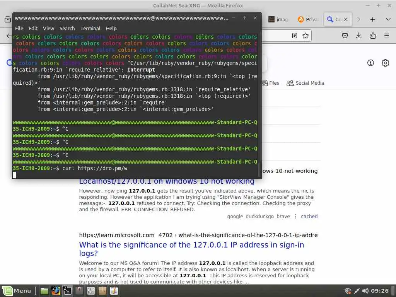
Task: Open the View menu in the terminal window
Action: [48, 29]
